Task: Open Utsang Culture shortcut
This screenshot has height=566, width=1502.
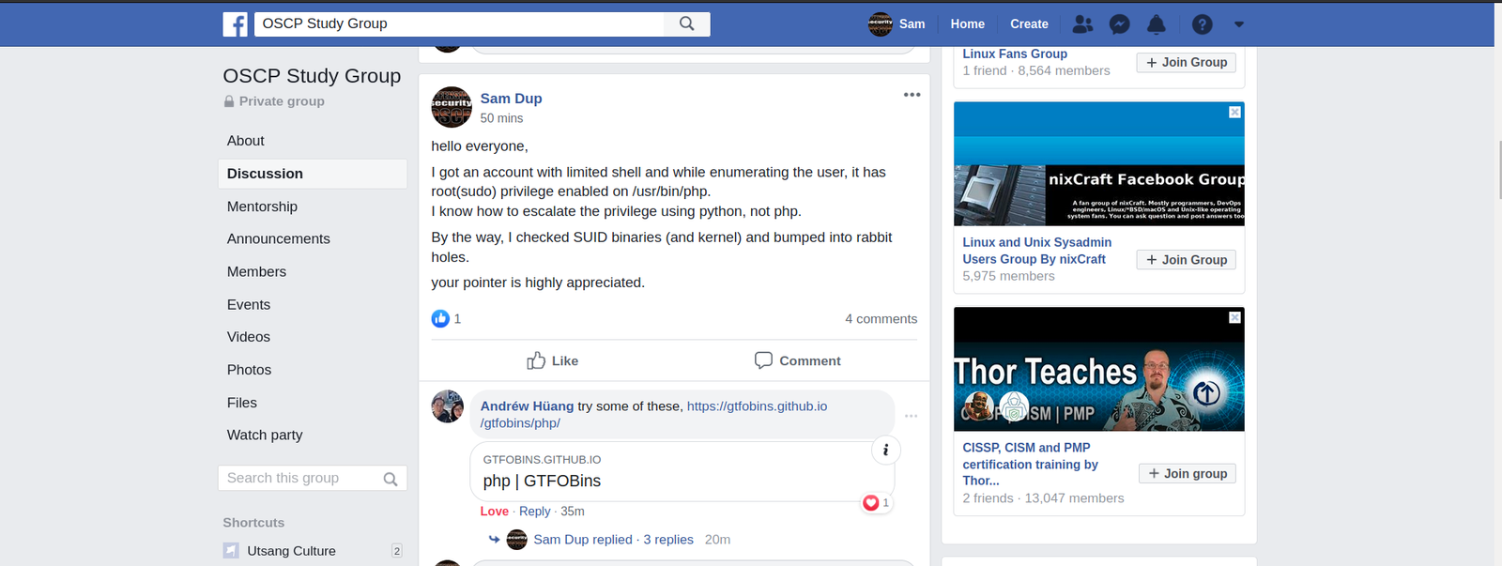Action: (291, 551)
